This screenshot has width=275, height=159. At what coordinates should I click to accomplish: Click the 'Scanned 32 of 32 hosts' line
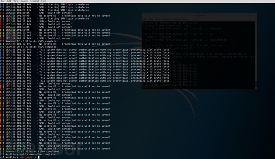[x=32, y=151]
